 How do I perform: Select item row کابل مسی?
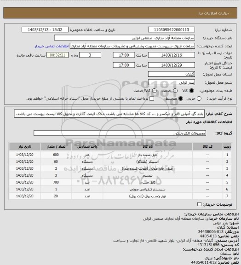[x=120, y=182]
